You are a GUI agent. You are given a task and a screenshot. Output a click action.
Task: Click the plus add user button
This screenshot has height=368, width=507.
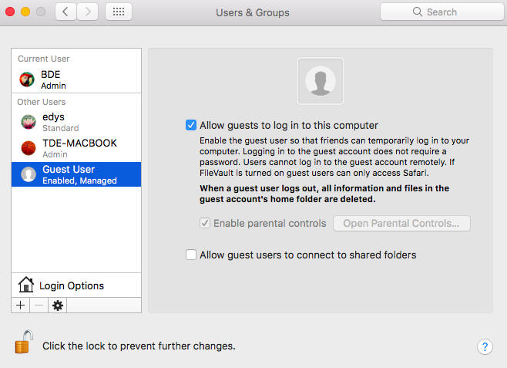coord(20,306)
